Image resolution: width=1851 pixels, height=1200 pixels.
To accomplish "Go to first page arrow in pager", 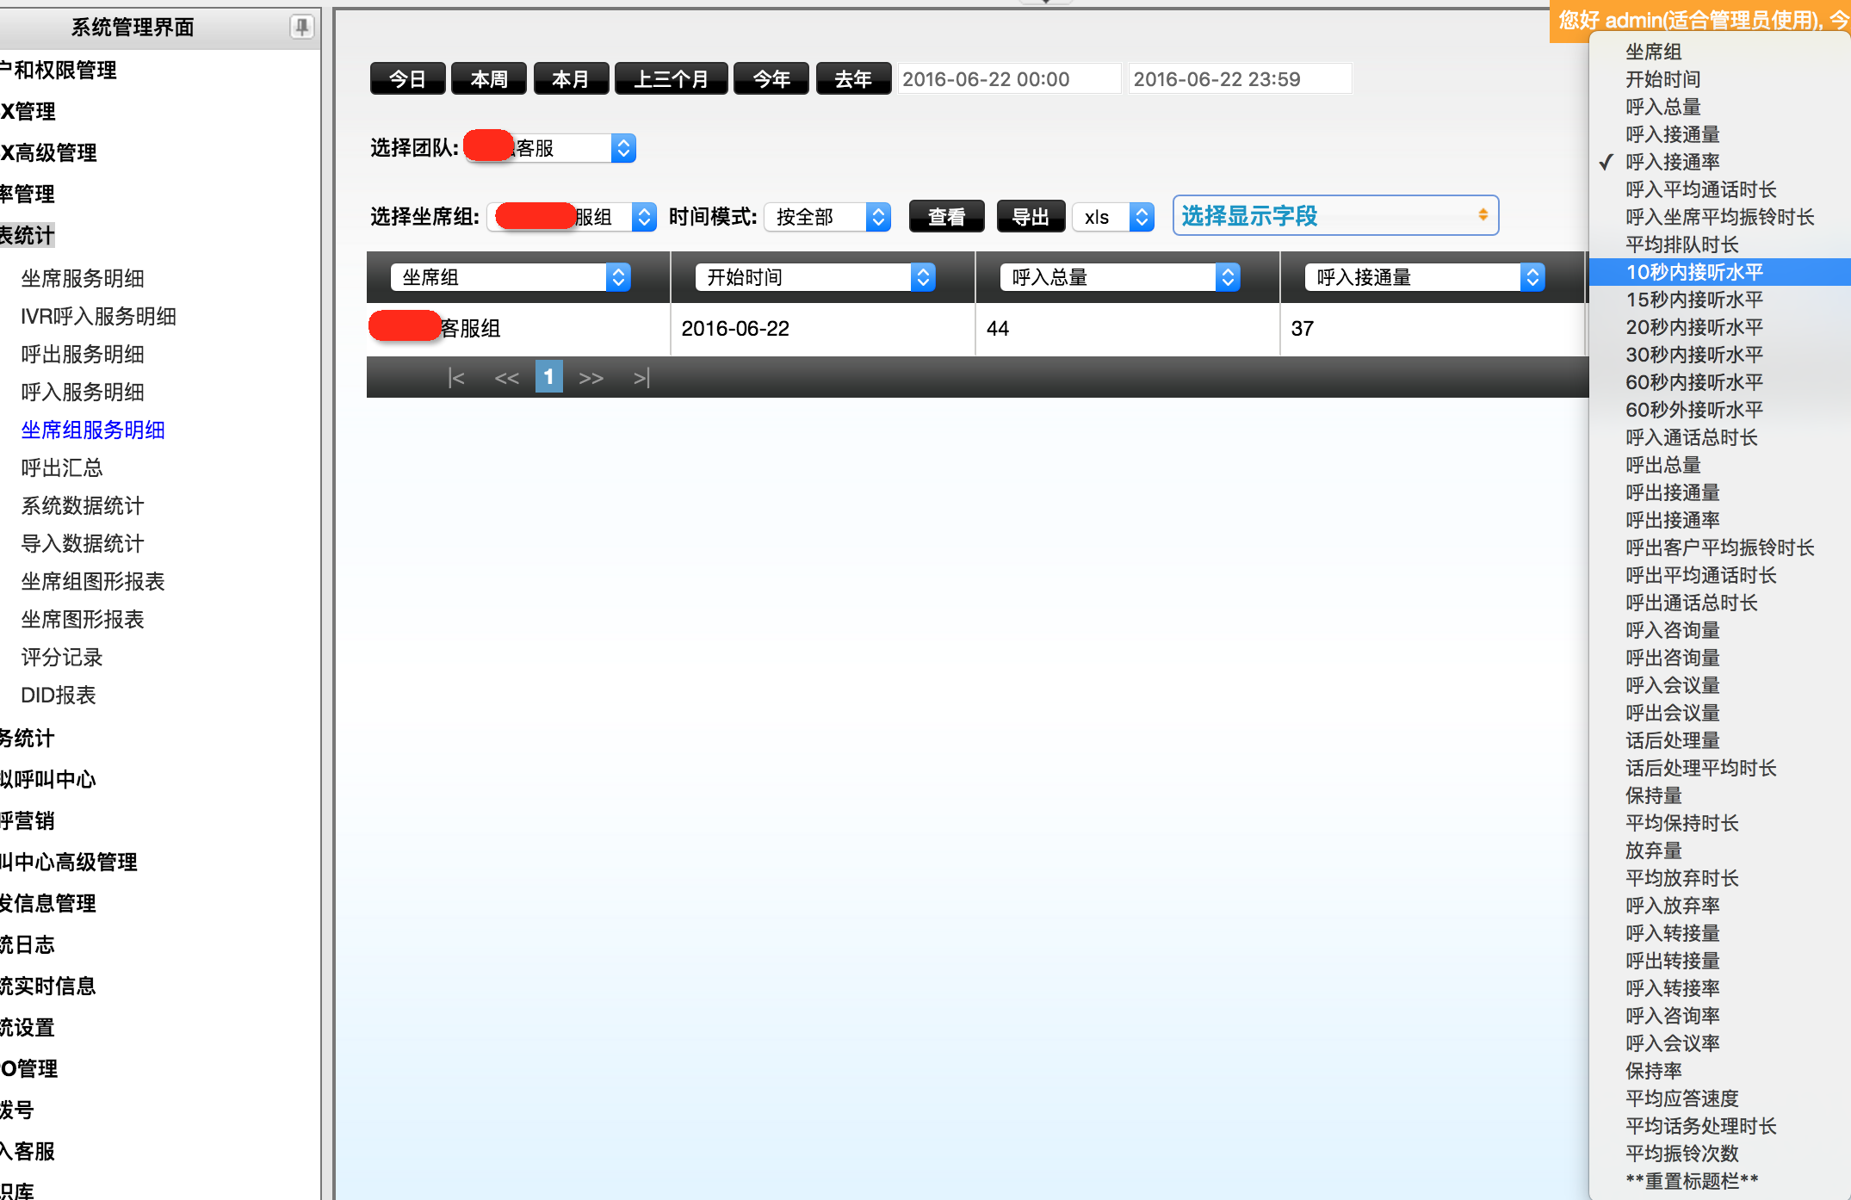I will pos(456,378).
